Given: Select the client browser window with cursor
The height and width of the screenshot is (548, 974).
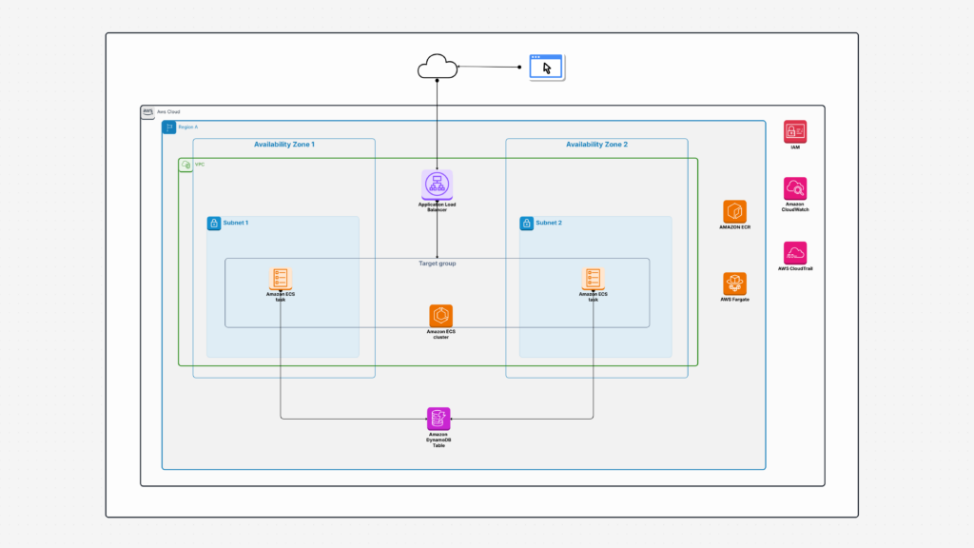Looking at the screenshot, I should tap(545, 66).
